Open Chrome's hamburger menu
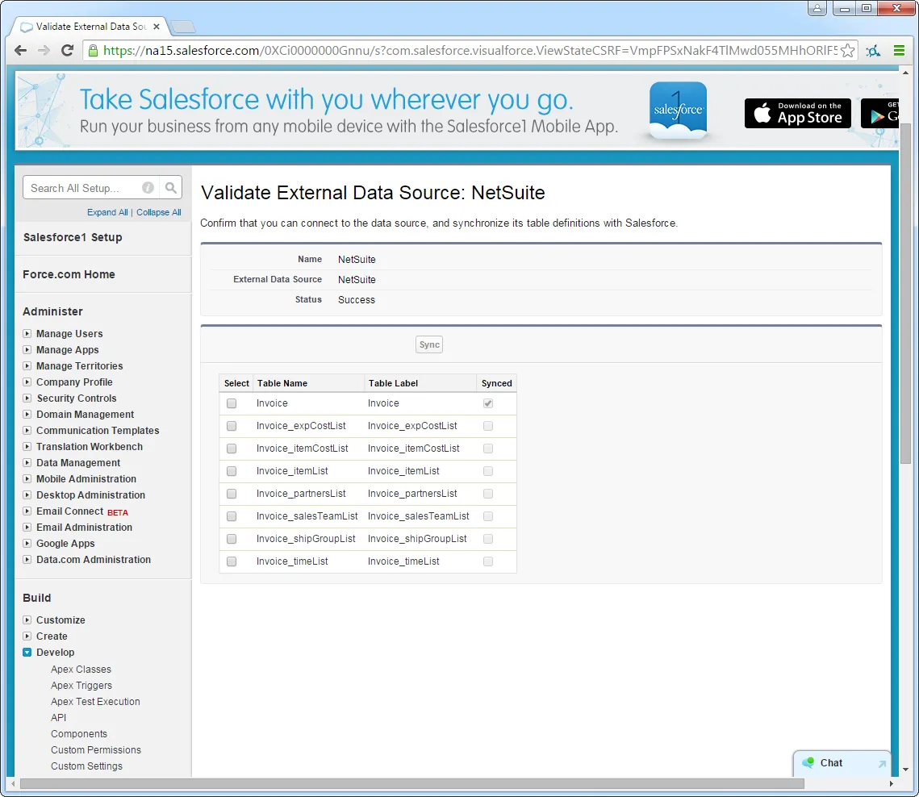Viewport: 919px width, 797px height. point(899,50)
